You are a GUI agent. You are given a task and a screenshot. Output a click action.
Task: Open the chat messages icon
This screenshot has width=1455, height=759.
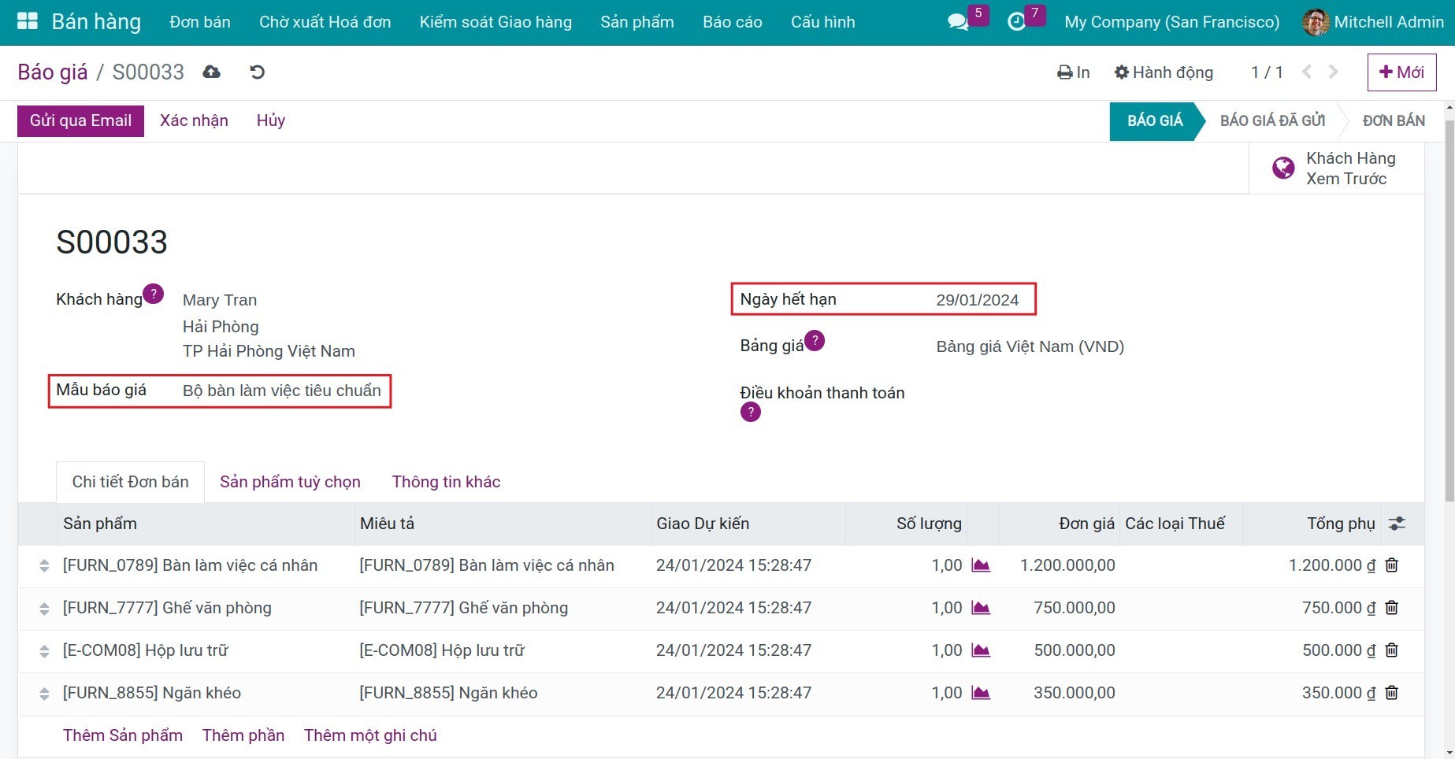[958, 22]
